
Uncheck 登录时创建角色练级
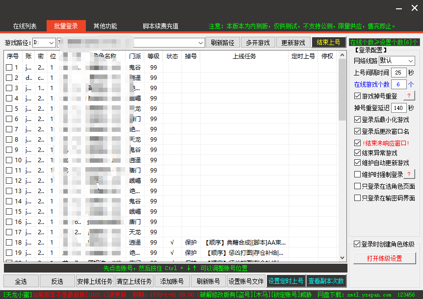pyautogui.click(x=357, y=244)
